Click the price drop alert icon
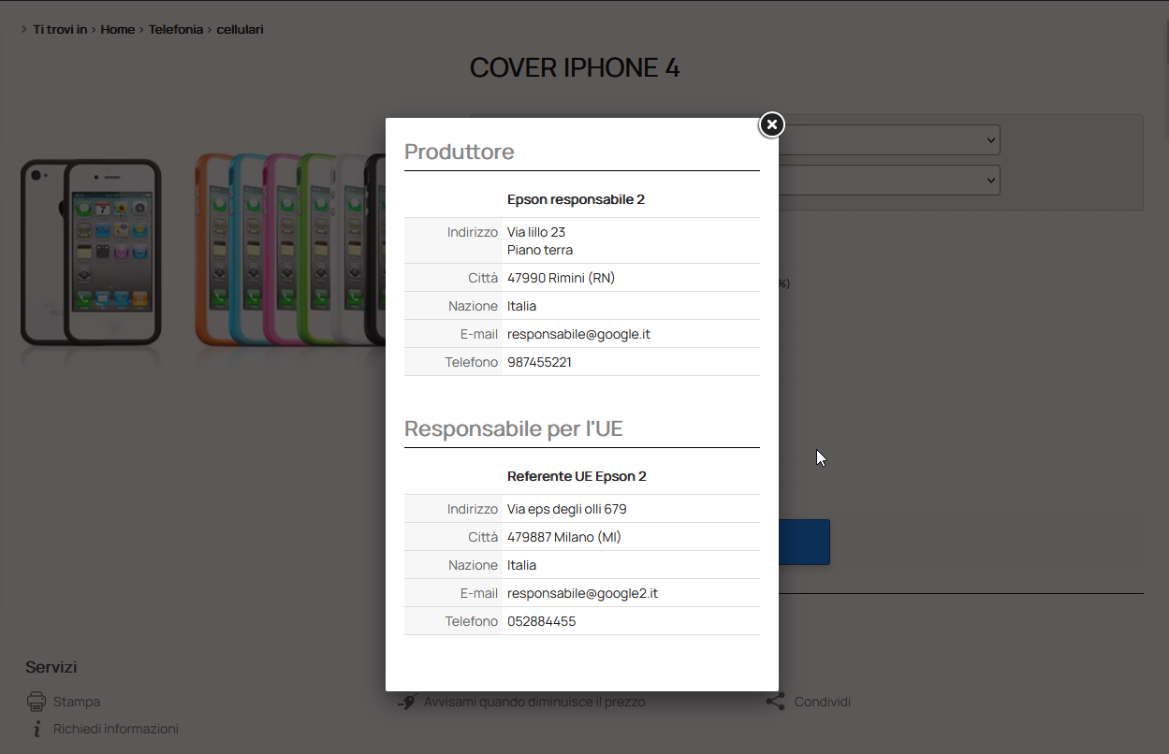Screen dimensions: 1169x754 [406, 702]
